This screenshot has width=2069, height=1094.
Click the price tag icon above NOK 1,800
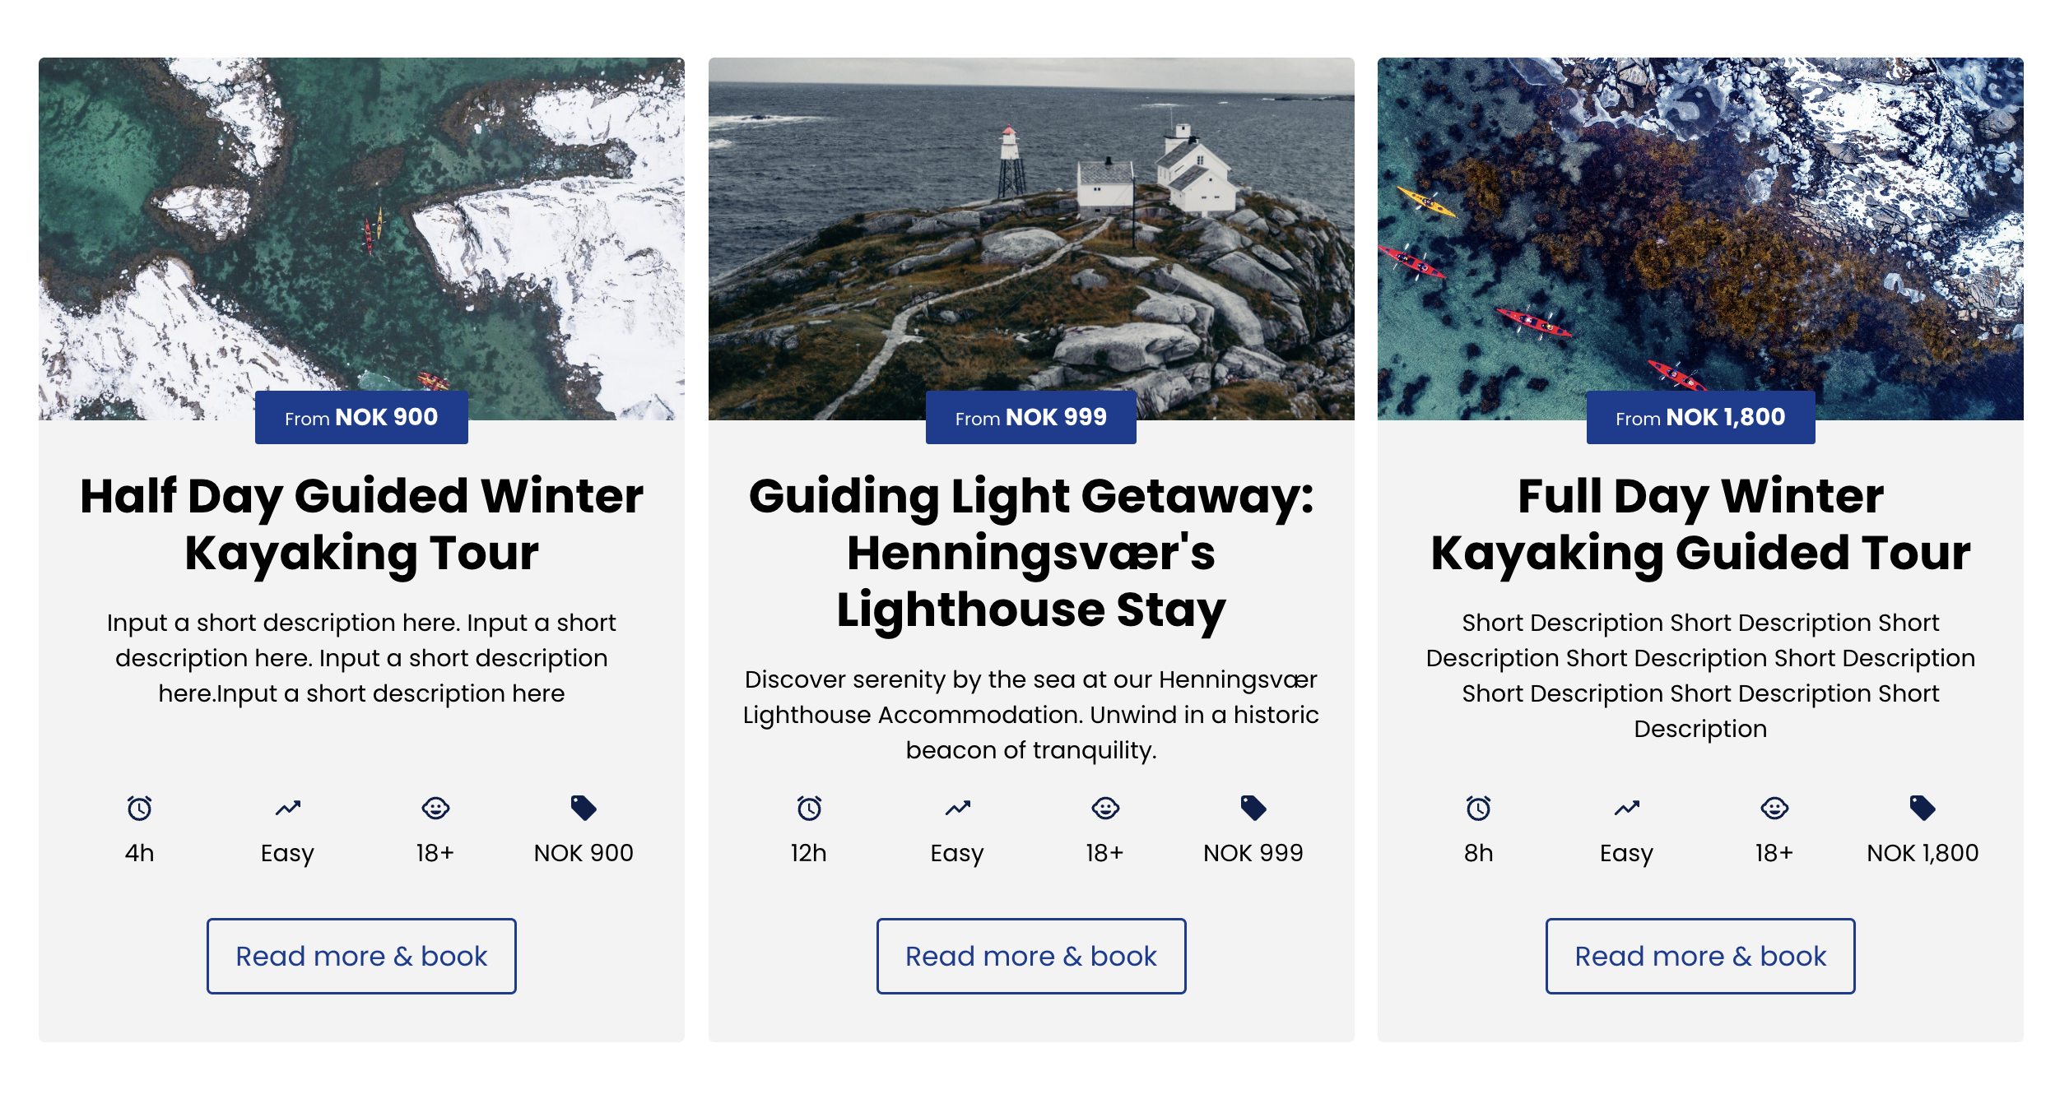[x=1923, y=808]
